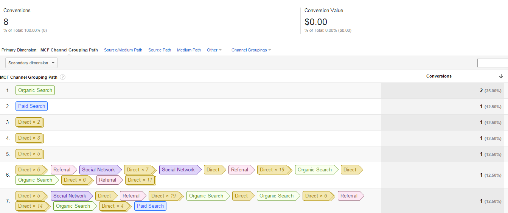
Task: Expand the Channel Groupings dropdown
Action: [251, 50]
